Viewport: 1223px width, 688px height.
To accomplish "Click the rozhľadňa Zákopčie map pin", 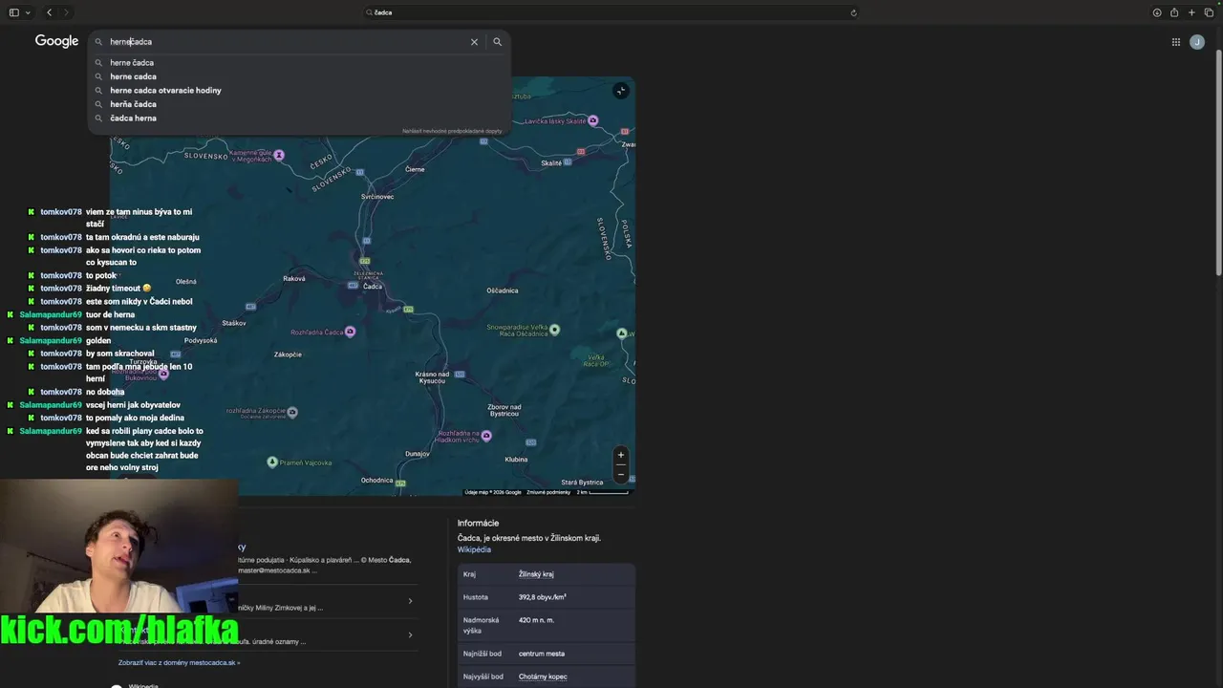I will [292, 412].
